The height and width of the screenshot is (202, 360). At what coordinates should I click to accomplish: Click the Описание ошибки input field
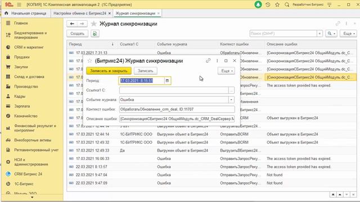pos(177,118)
